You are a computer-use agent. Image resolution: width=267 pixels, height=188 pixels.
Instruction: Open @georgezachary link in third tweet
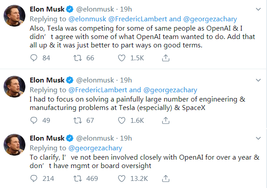click(95, 148)
